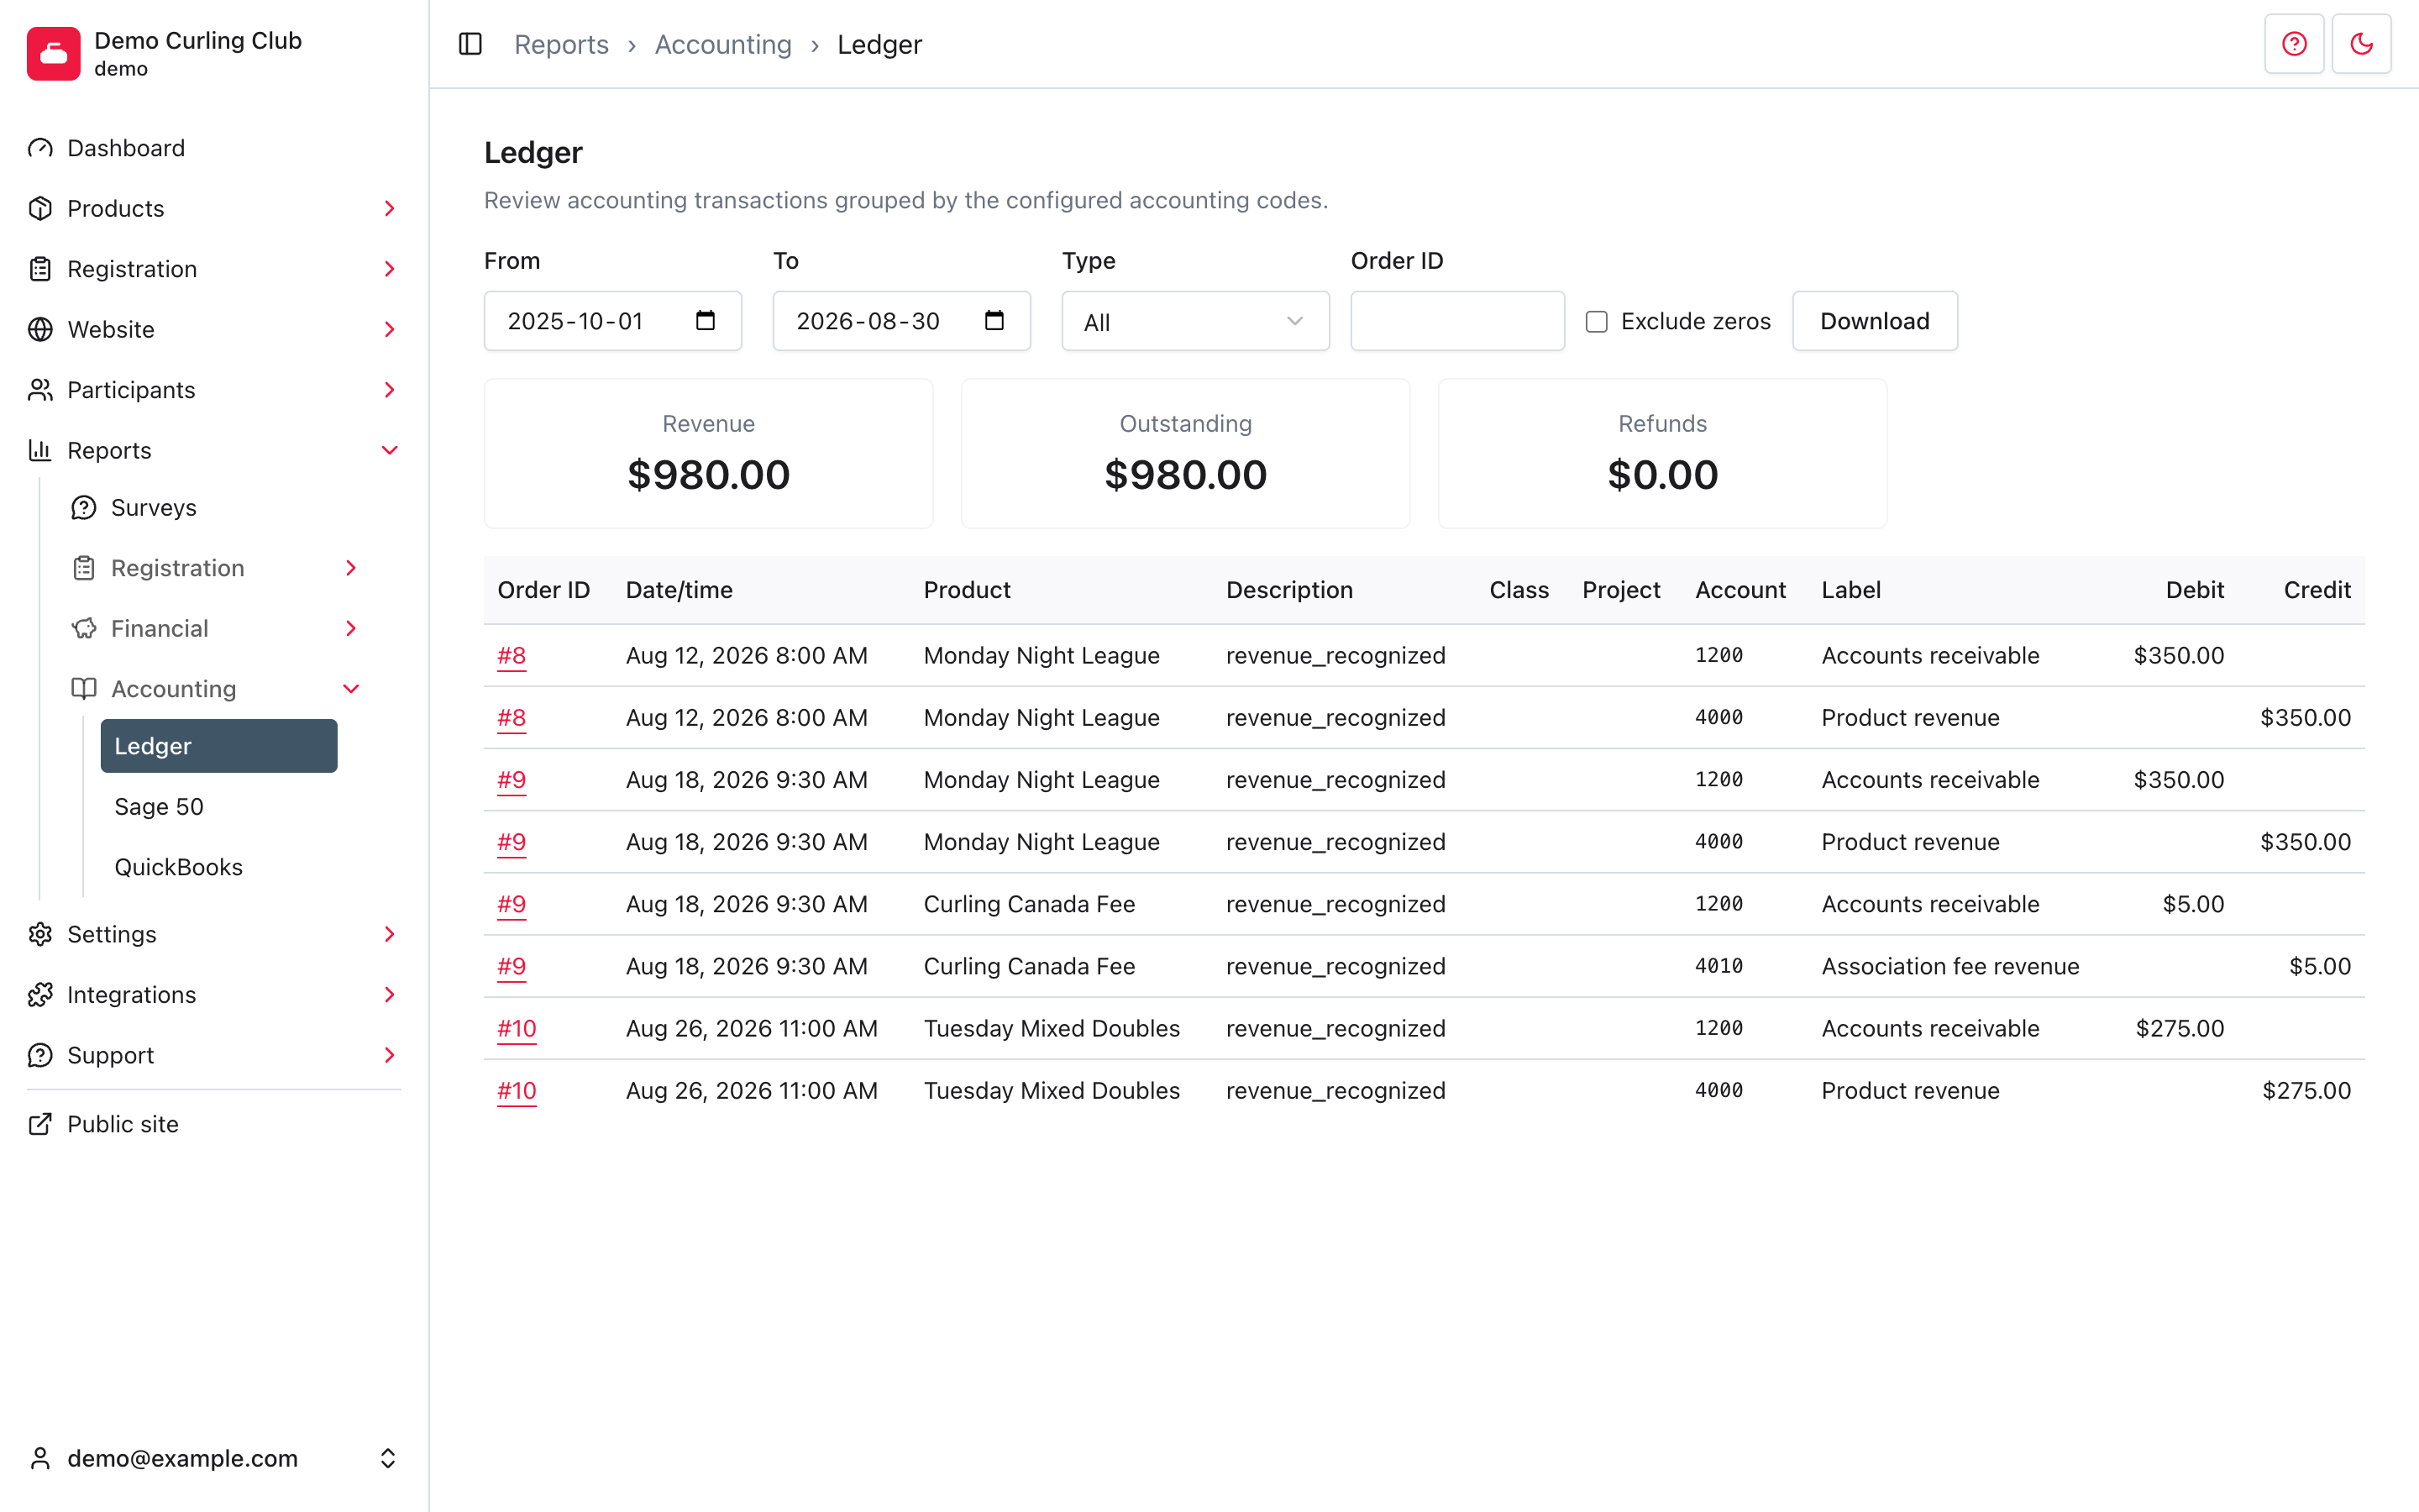Screen dimensions: 2419x1512
Task: Click the Outstanding $980.00 card
Action: point(1185,454)
